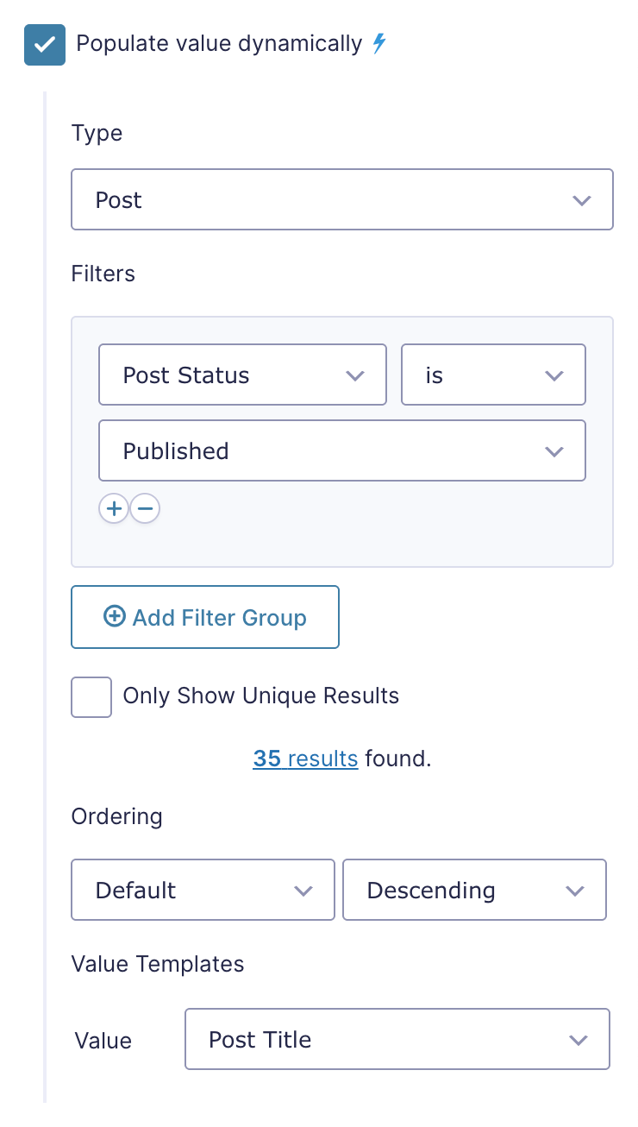The width and height of the screenshot is (638, 1127).
Task: Remove the filter with the minus icon
Action: tap(145, 509)
